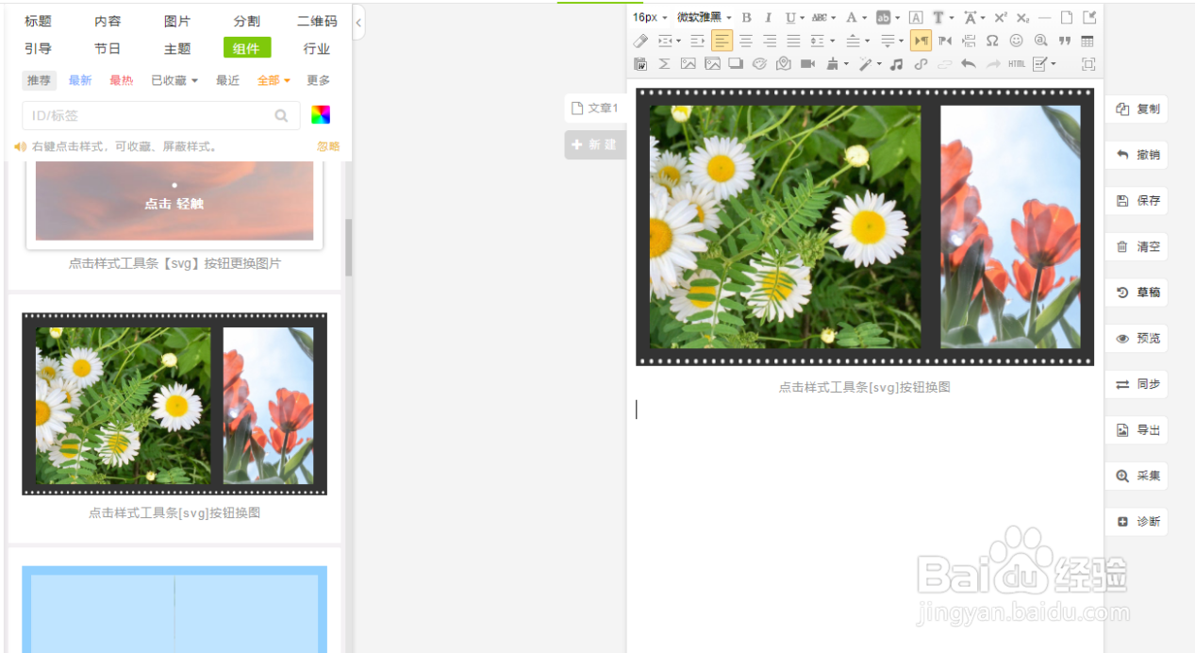Insert a blockquote

1065,41
